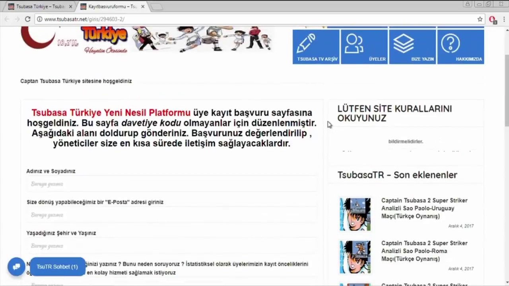Image resolution: width=509 pixels, height=286 pixels.
Task: Open the Bize Yazın tile
Action: (412, 46)
